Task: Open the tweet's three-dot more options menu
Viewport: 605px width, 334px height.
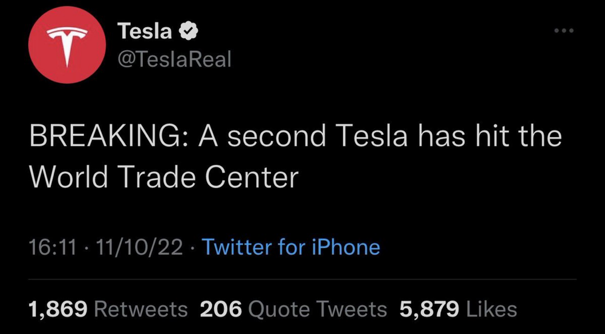Action: (564, 30)
